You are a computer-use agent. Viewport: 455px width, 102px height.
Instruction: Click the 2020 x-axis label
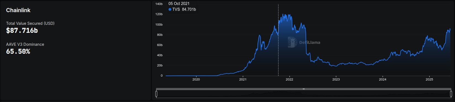click(196, 79)
